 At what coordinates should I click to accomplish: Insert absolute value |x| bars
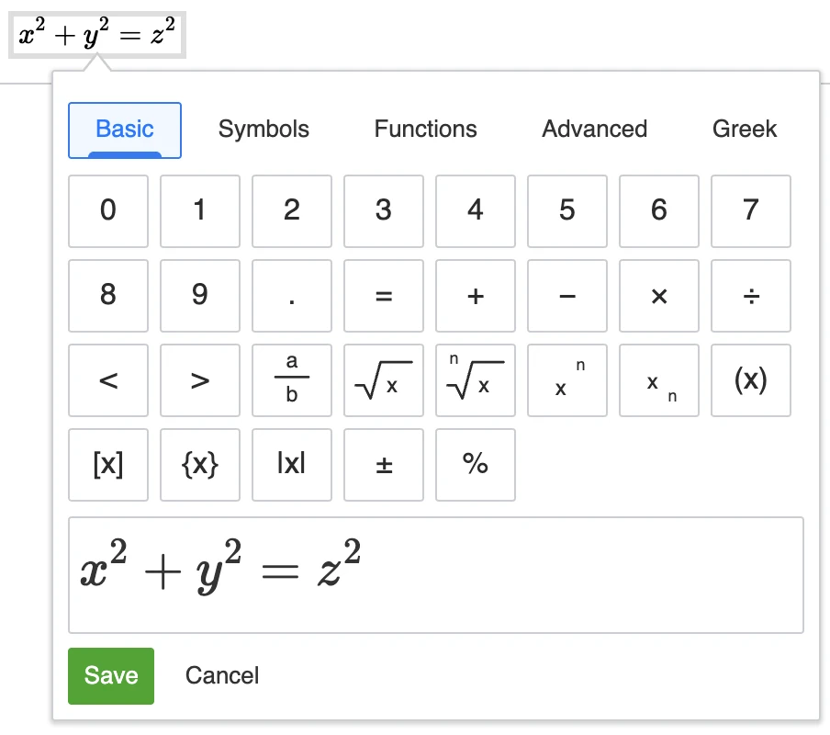tap(292, 465)
